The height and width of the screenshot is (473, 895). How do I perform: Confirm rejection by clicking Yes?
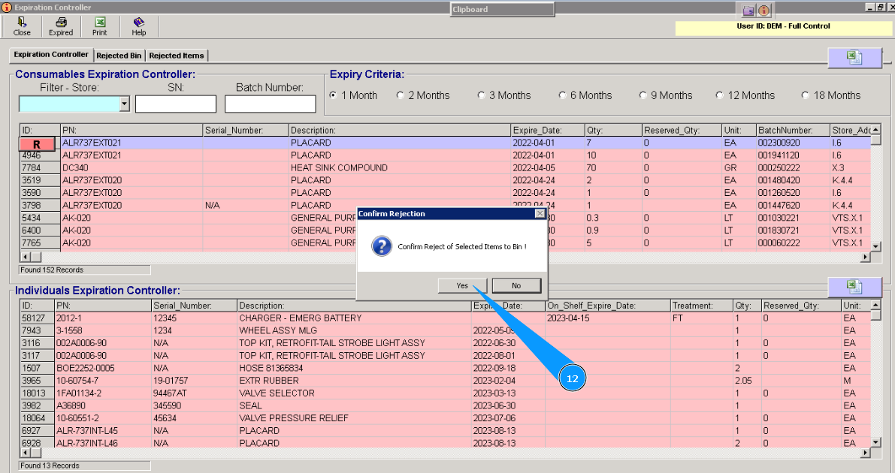pyautogui.click(x=462, y=285)
